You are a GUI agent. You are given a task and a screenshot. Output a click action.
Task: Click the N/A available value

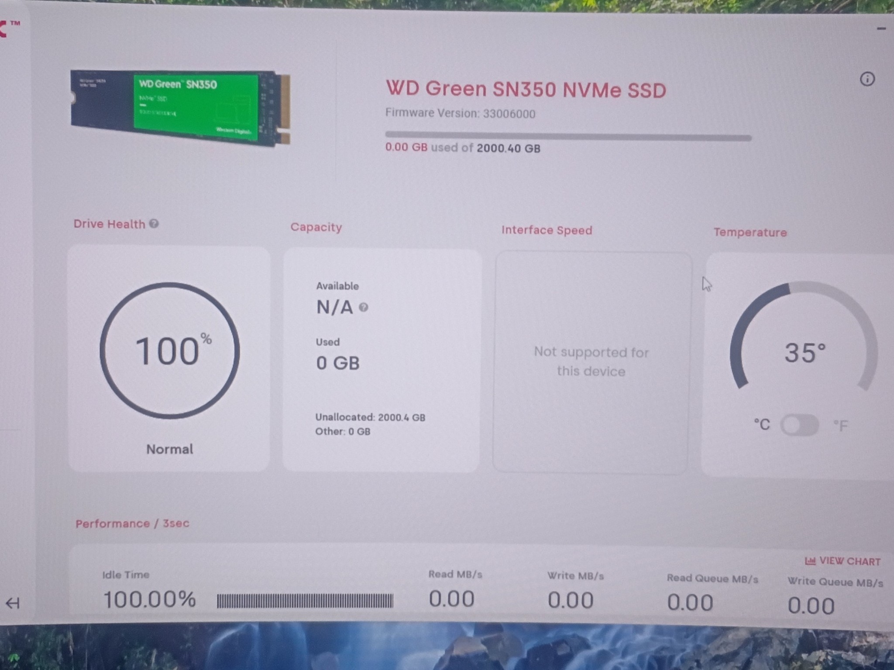tap(335, 308)
